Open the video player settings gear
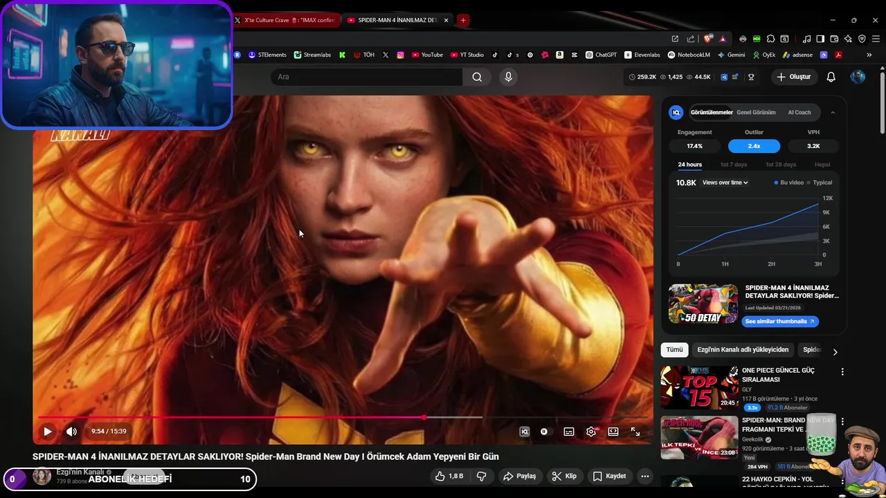Image resolution: width=886 pixels, height=498 pixels. pos(591,432)
